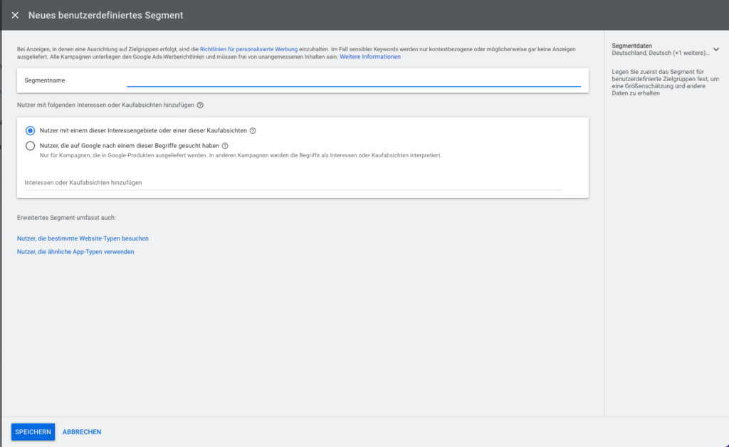Image resolution: width=729 pixels, height=447 pixels.
Task: Click the 'Deutschland, Deutsch (+1 weitere)' summary
Action: coord(661,52)
